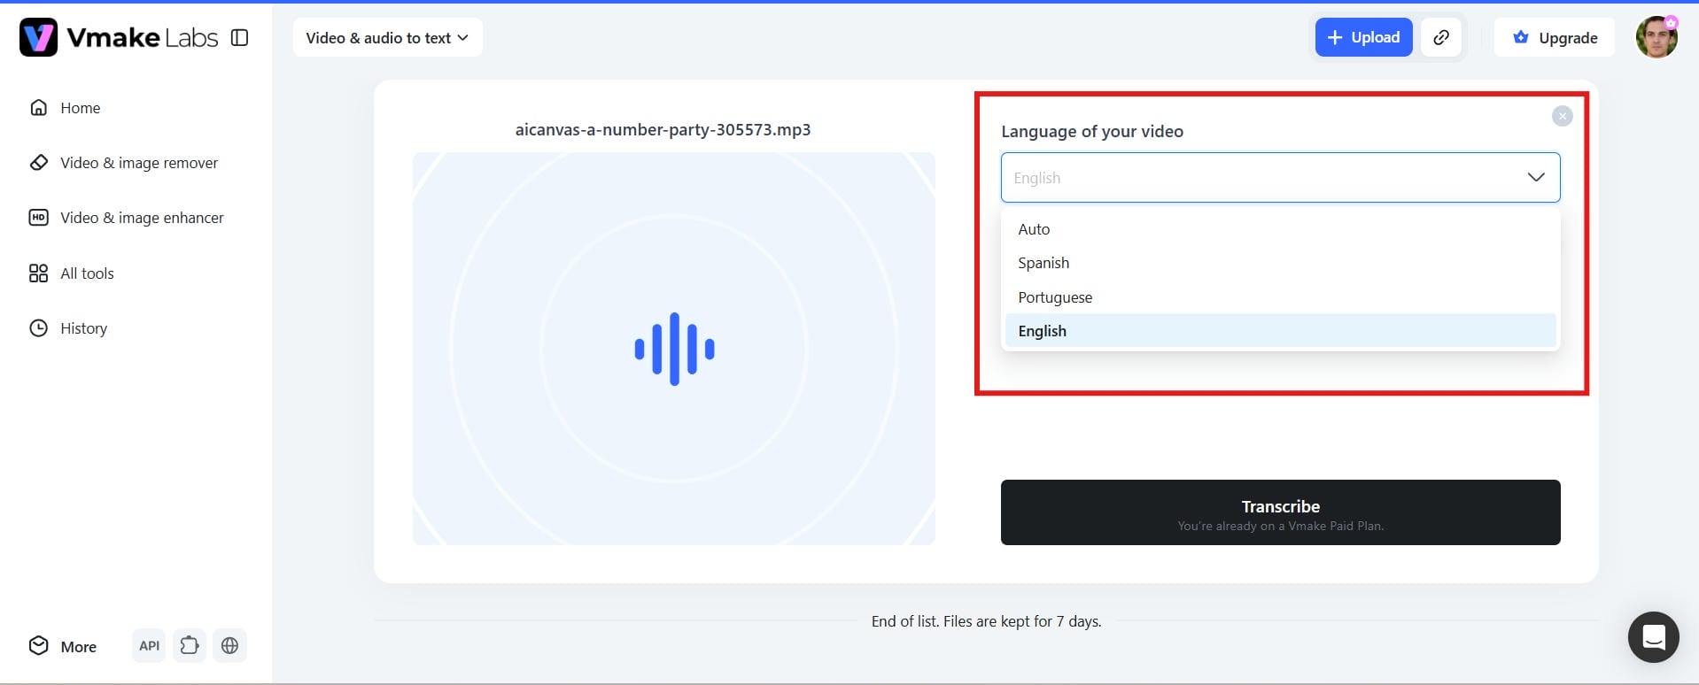Open the user profile avatar
1699x685 pixels.
coord(1656,37)
